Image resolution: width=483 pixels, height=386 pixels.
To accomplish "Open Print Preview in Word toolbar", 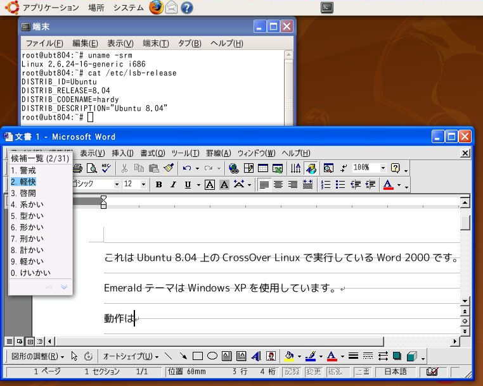I will [x=92, y=168].
